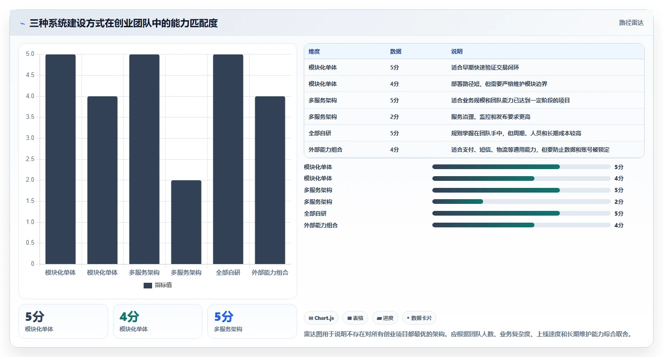Click the 2分 cell in the table

point(395,117)
